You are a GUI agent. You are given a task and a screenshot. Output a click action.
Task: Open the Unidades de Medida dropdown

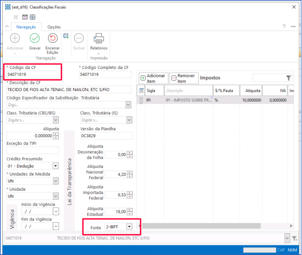55,181
